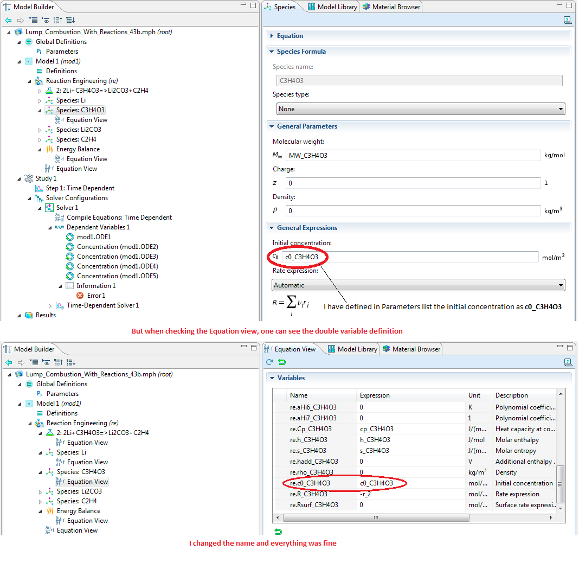Viewport: 579px width, 563px height.
Task: Switch to the Species tab
Action: pos(280,7)
